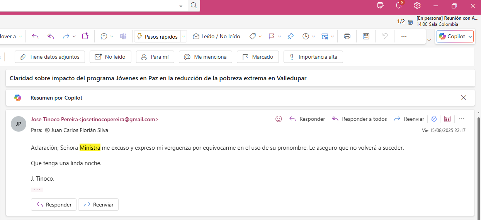Expand the categorize tag dropdown
The image size is (481, 220).
click(260, 36)
